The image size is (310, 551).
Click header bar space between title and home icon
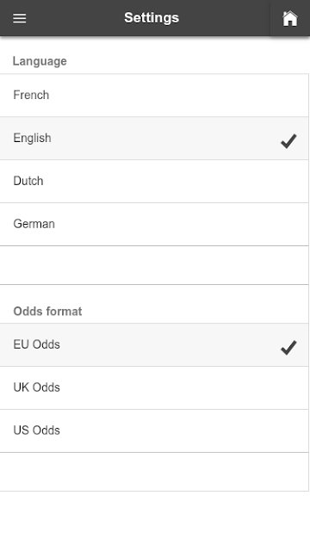224,18
